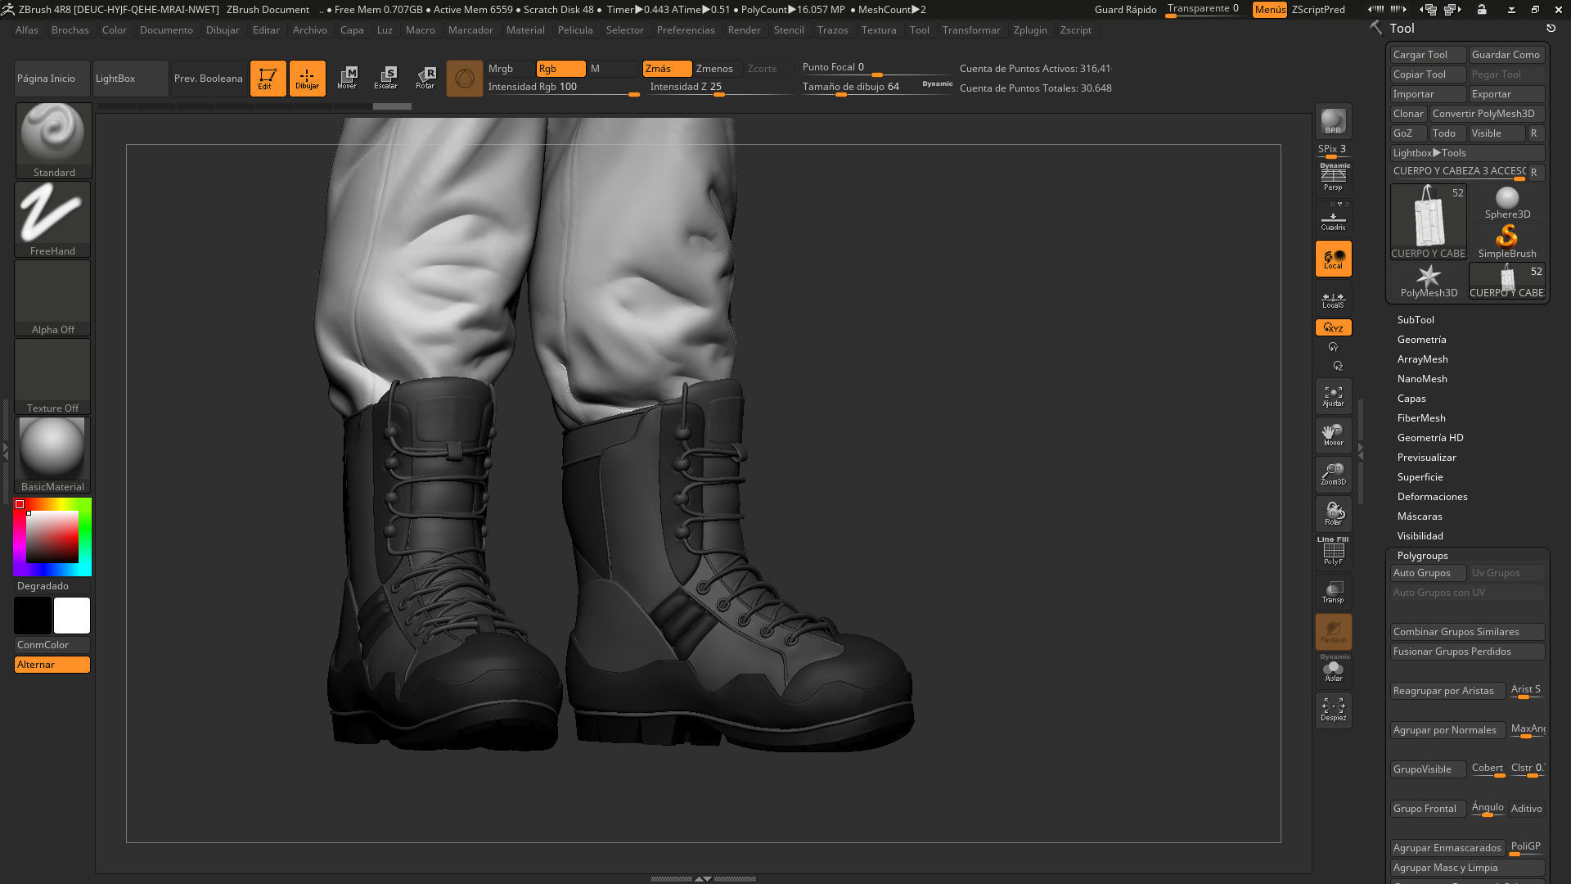
Task: Expand the SubTool section
Action: point(1416,320)
